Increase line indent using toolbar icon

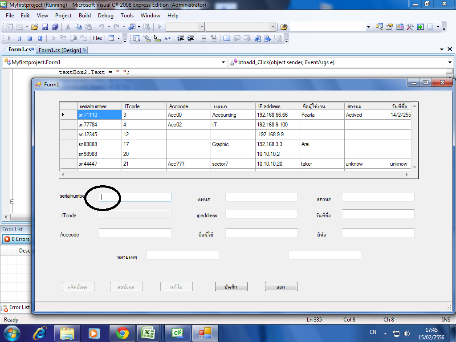point(191,38)
